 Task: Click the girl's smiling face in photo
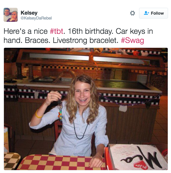tap(82, 93)
